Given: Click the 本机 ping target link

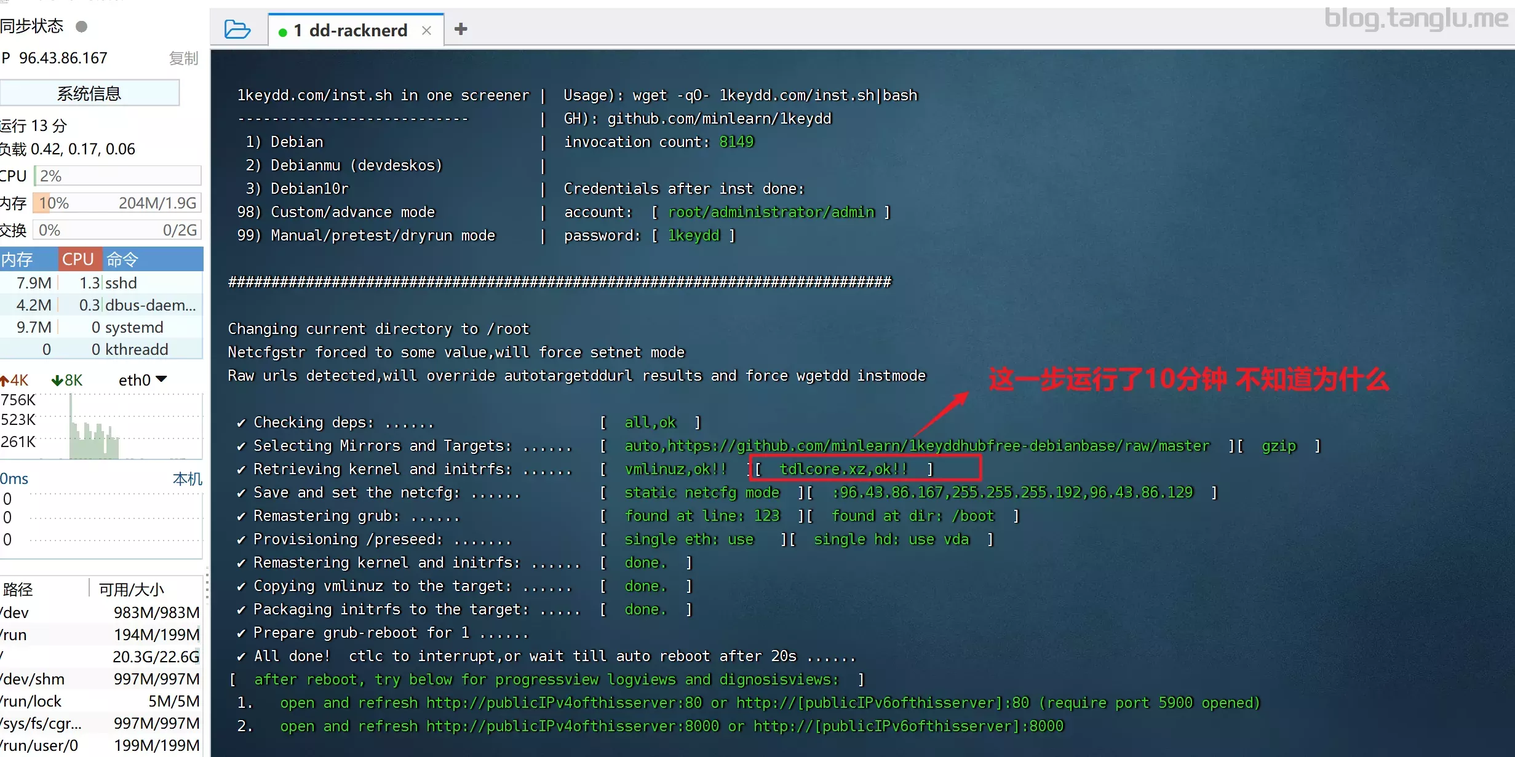Looking at the screenshot, I should (x=187, y=478).
